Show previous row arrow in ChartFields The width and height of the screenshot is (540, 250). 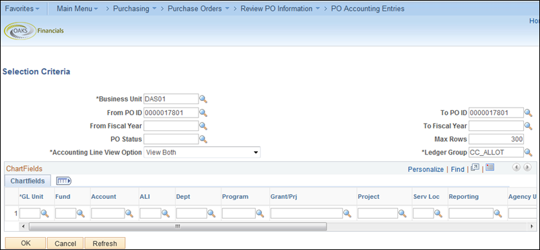516,167
